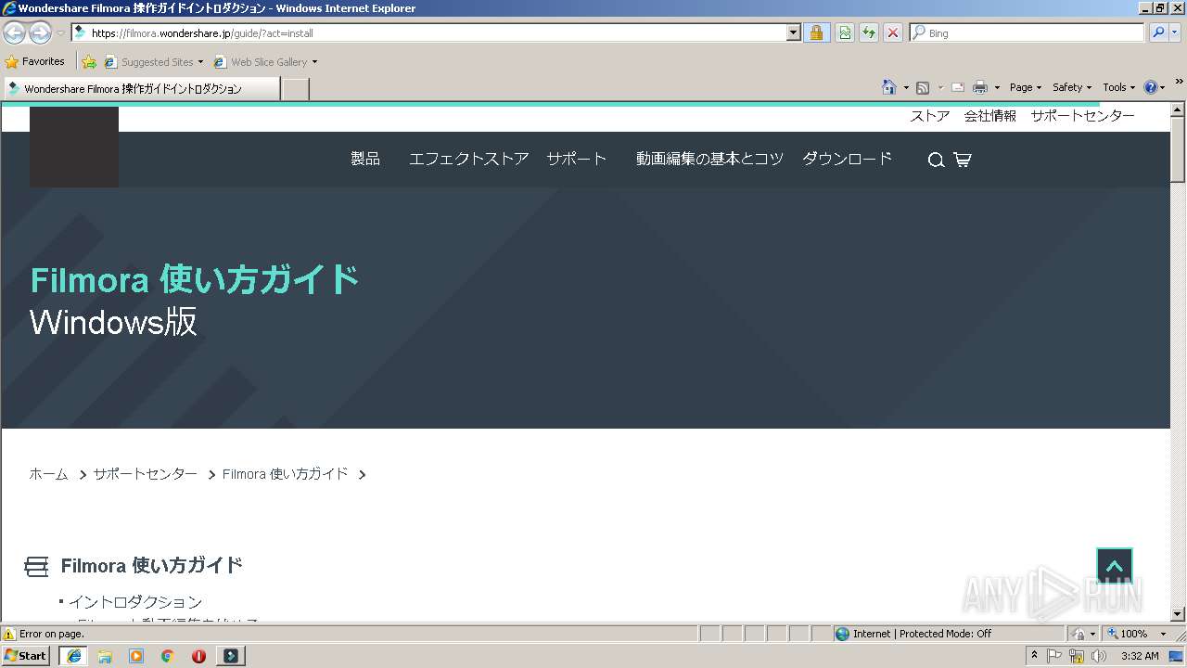Click the サポートセンター top link

[x=1082, y=116]
